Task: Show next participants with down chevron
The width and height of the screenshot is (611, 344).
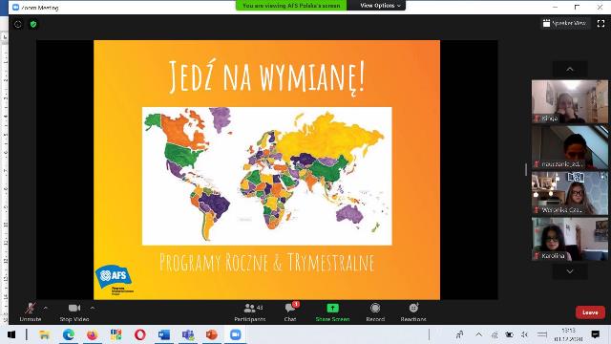Action: coord(570,271)
